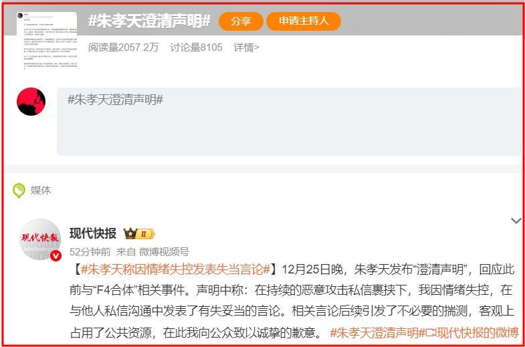Click the 申请主持人 button
This screenshot has height=347, width=525.
click(304, 21)
